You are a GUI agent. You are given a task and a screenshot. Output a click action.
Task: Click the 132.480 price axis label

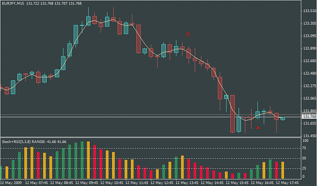(309, 74)
